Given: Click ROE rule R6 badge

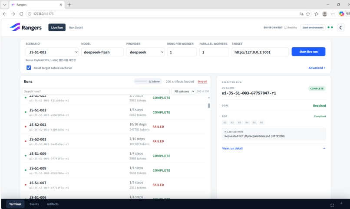Looking at the screenshot, I should click(261, 123).
